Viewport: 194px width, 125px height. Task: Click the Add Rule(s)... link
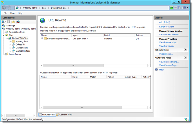coord(165,22)
